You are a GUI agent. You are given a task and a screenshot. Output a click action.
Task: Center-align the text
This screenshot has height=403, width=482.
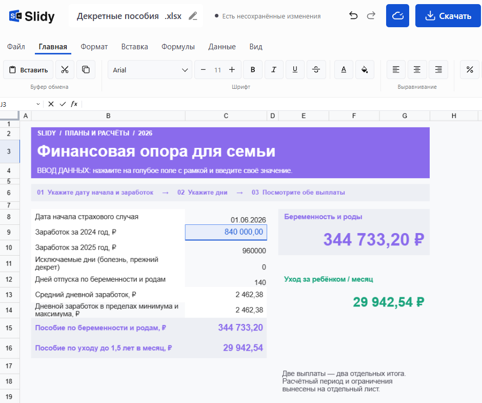coord(417,70)
